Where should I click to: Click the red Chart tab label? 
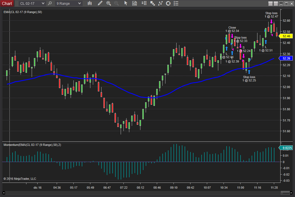click(x=7, y=3)
